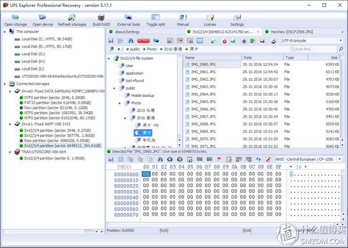Sort files by the Date column header

pos(262,57)
